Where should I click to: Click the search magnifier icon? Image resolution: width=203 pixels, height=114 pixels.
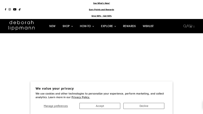tap(185, 26)
